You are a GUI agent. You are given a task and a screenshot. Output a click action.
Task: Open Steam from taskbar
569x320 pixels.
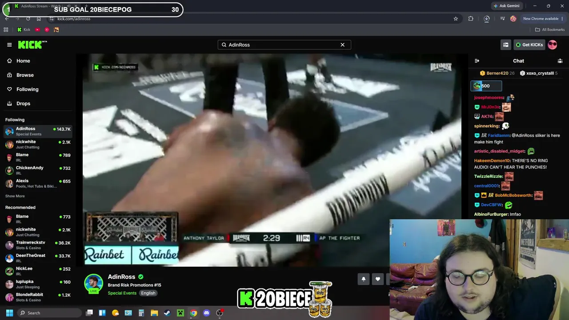click(167, 313)
